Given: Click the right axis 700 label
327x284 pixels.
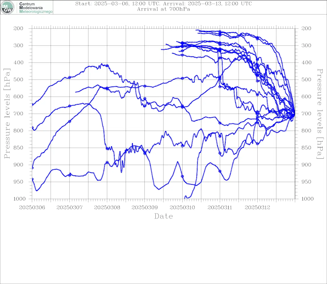Looking at the screenshot, I should [306, 114].
